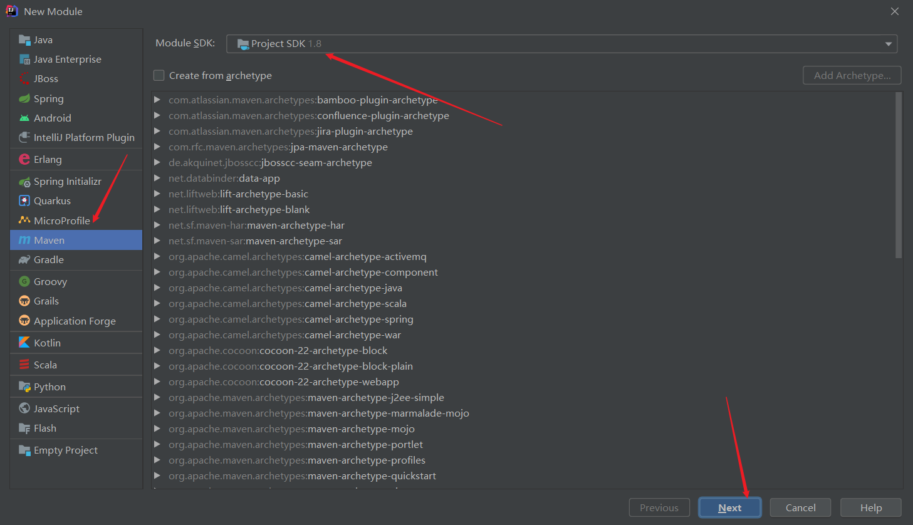This screenshot has width=913, height=525.
Task: Select the Empty Project folder icon
Action: (24, 450)
